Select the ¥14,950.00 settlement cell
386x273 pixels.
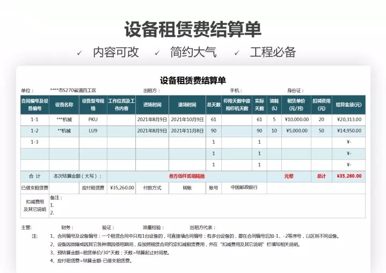tap(348, 131)
